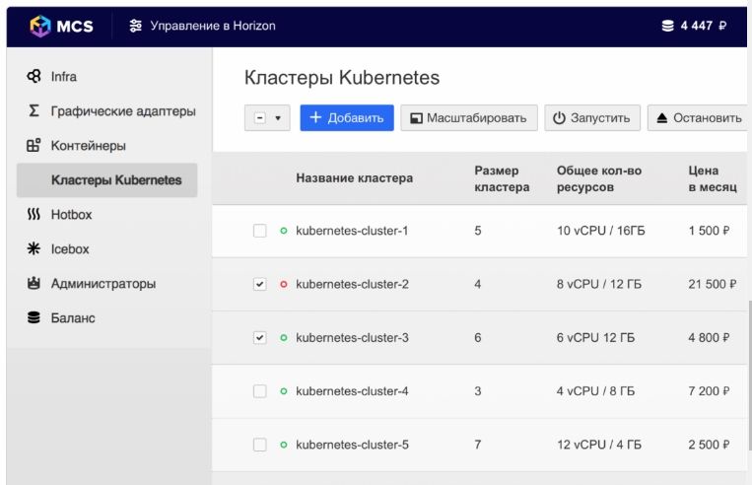Click the 21 500 ₽ price cell
752x485 pixels.
click(713, 285)
